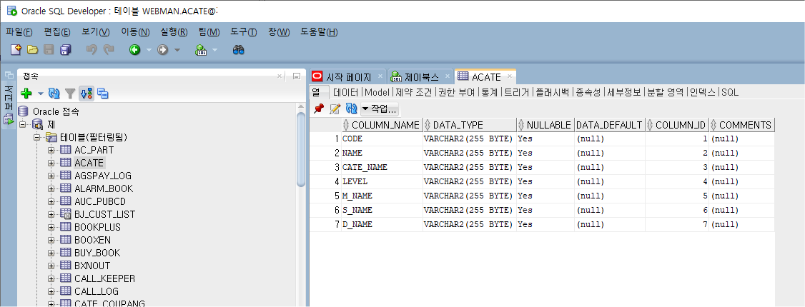Go back with the green arrow
Viewport: 805px width, 307px height.
tap(135, 50)
